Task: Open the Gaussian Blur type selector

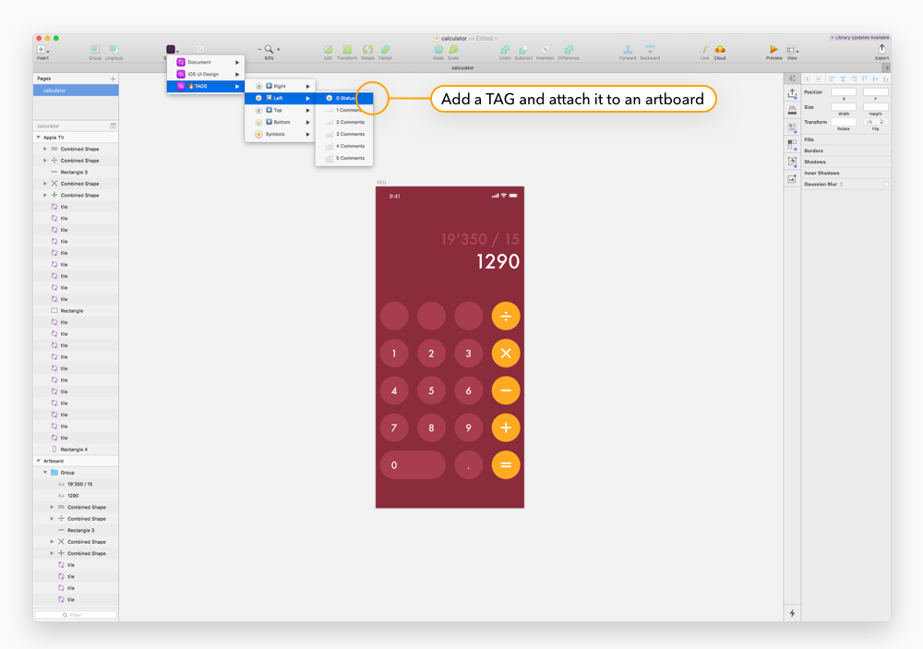Action: coord(842,185)
